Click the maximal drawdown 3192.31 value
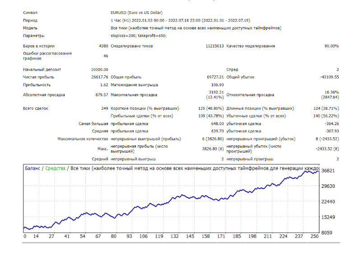 pos(216,92)
